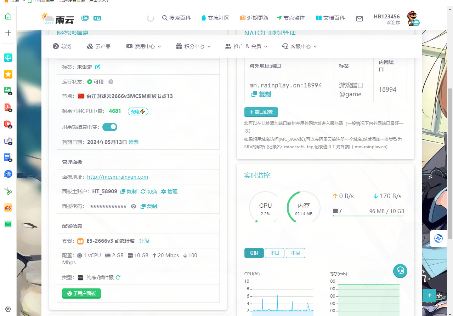
Task: Click the back-to-top arrow button
Action: (430, 295)
